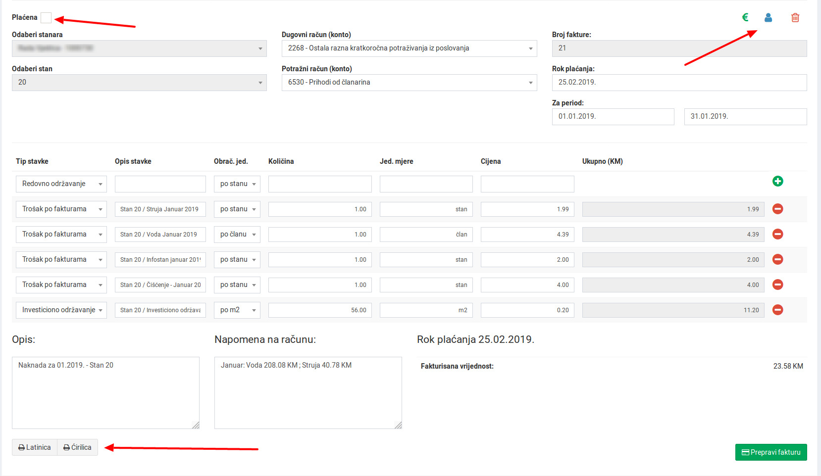Click the green plus add-item icon

(x=777, y=181)
